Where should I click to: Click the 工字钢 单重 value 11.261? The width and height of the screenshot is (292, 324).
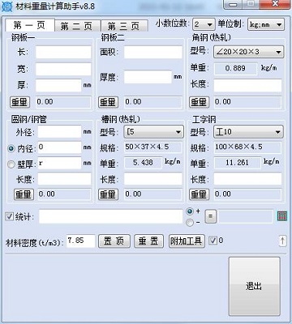point(238,163)
